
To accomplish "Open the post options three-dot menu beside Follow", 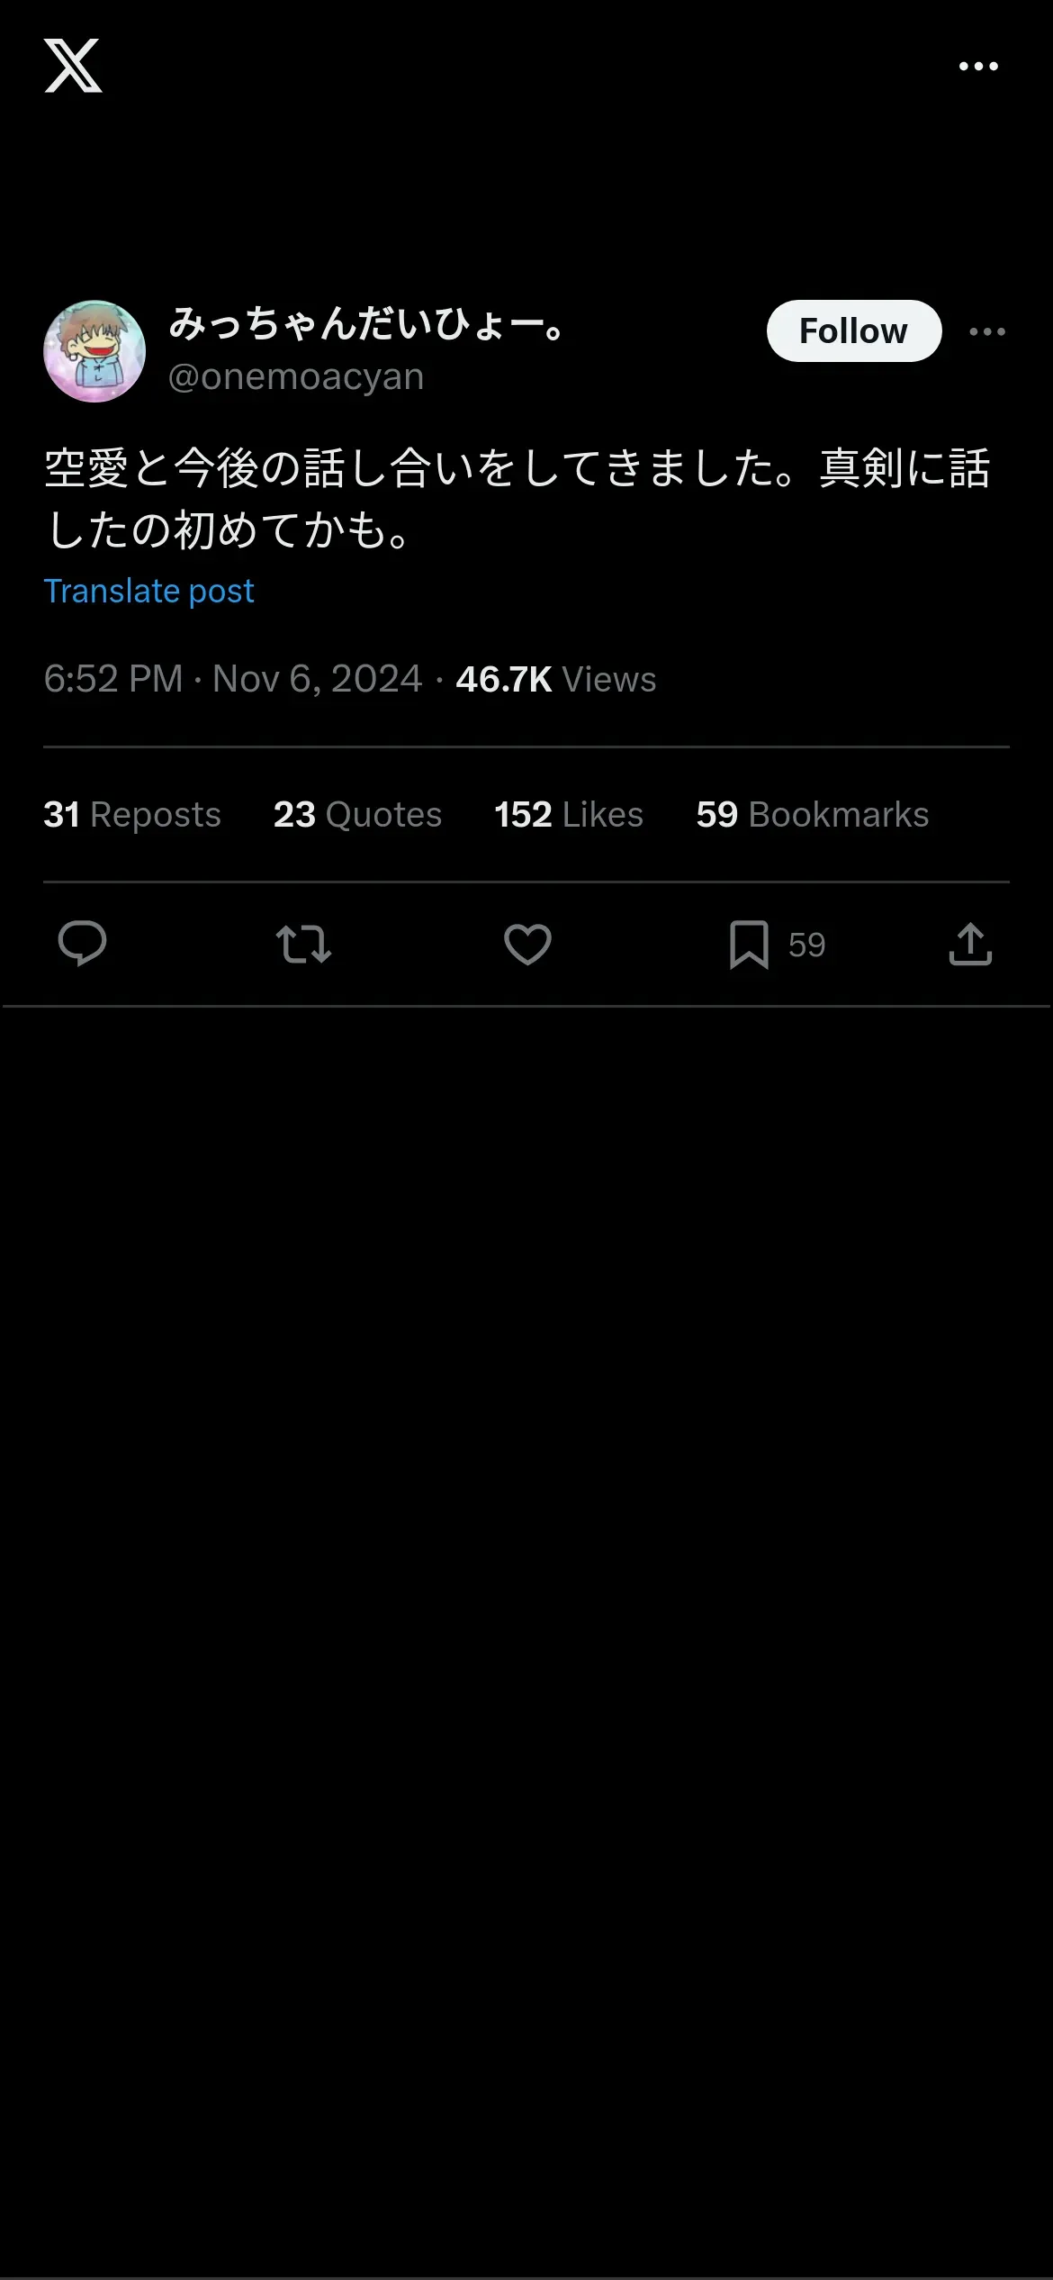I will click(x=987, y=332).
